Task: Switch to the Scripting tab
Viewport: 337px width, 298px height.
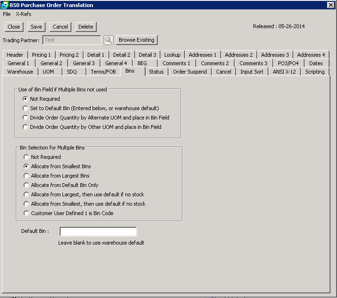Action: click(x=314, y=72)
